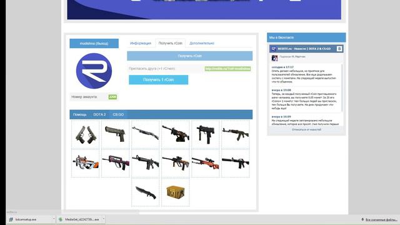Choose the AK-47 rifle item
400x225 pixels.
[236, 134]
